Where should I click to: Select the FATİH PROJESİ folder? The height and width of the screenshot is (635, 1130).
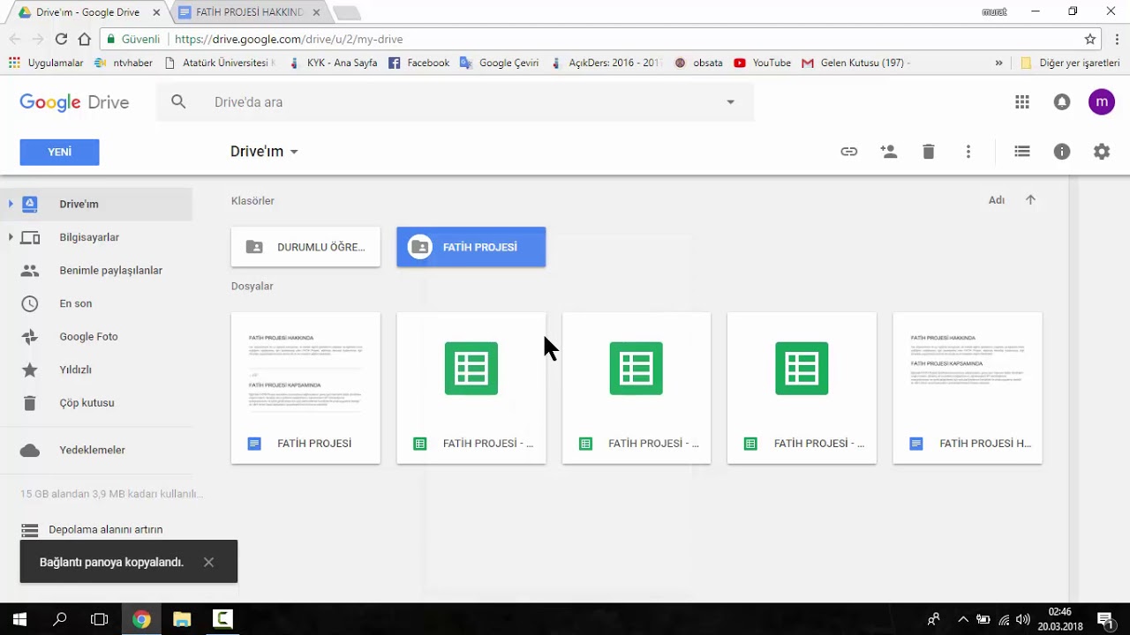tap(471, 247)
